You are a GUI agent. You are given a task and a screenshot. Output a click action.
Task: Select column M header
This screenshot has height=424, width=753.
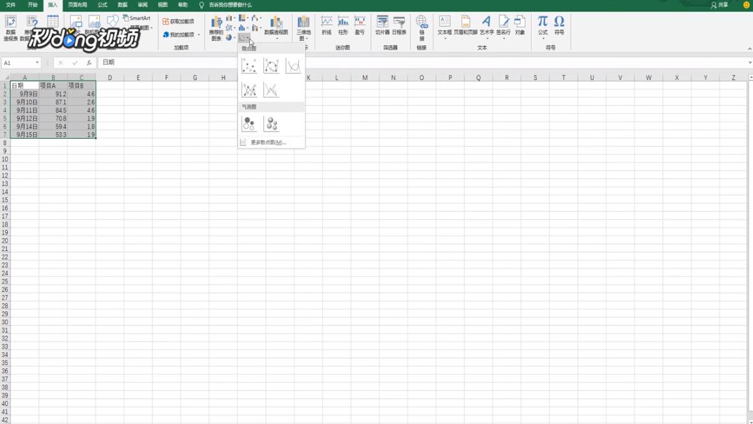click(x=365, y=77)
